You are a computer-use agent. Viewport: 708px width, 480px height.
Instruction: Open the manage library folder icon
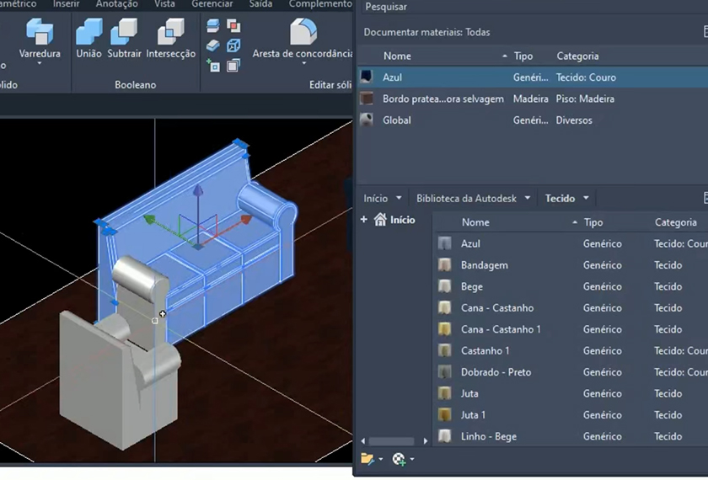(x=367, y=459)
